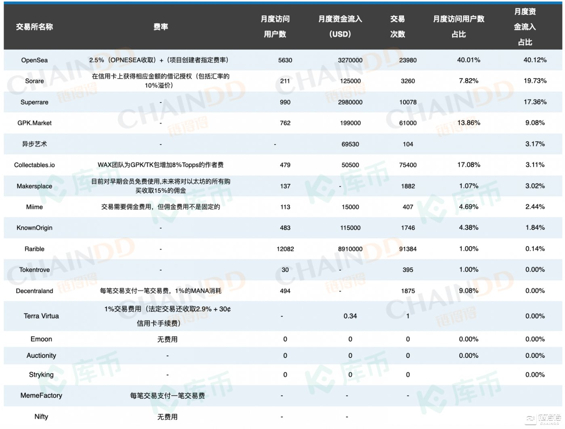The image size is (565, 429).
Task: Click the 费率 column header
Action: click(161, 27)
